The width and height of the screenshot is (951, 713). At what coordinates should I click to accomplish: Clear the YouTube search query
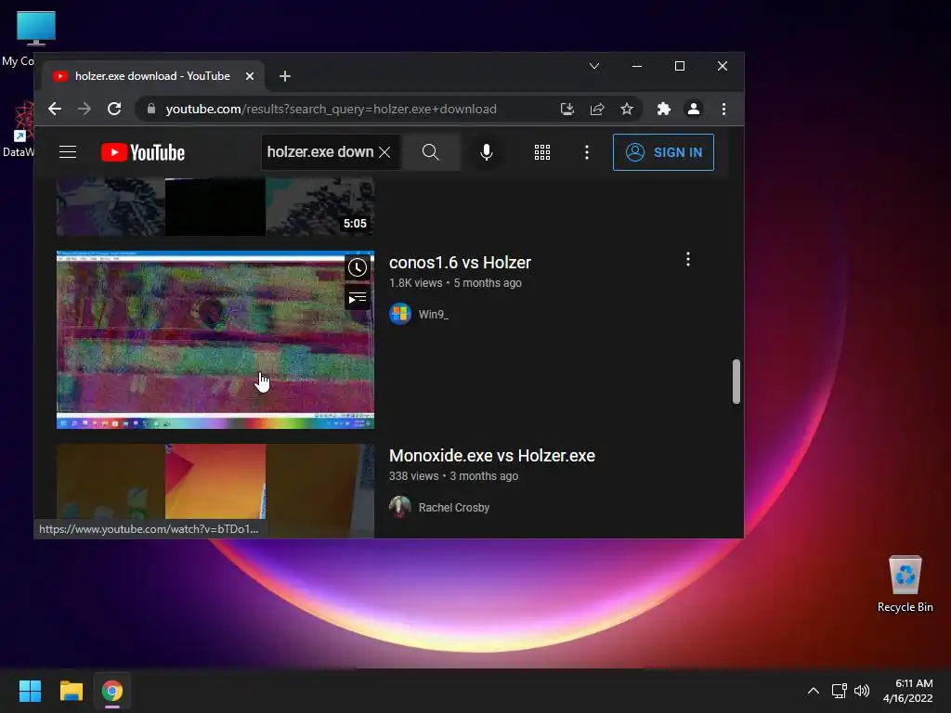(384, 152)
